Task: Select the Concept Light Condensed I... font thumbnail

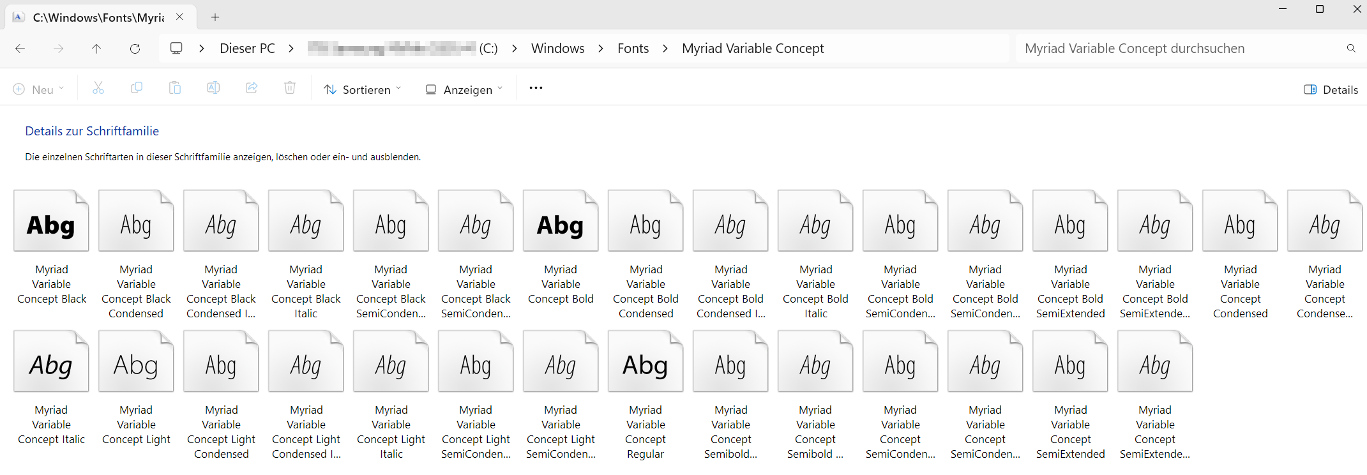Action: tap(306, 361)
